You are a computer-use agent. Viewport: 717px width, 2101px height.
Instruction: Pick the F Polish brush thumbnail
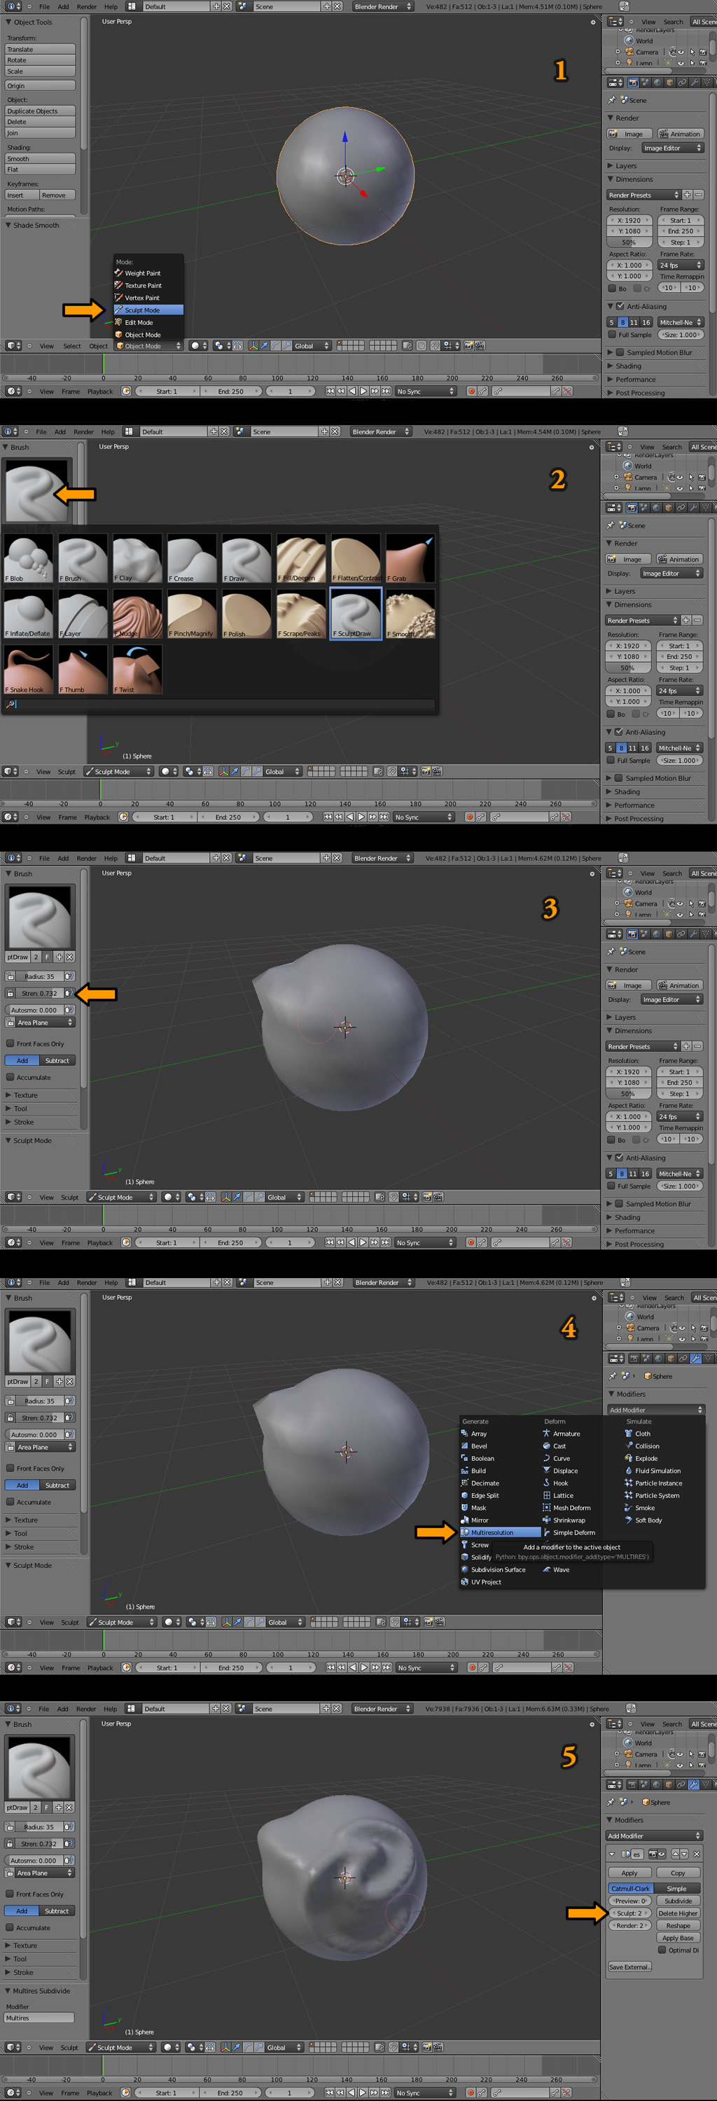coord(246,613)
